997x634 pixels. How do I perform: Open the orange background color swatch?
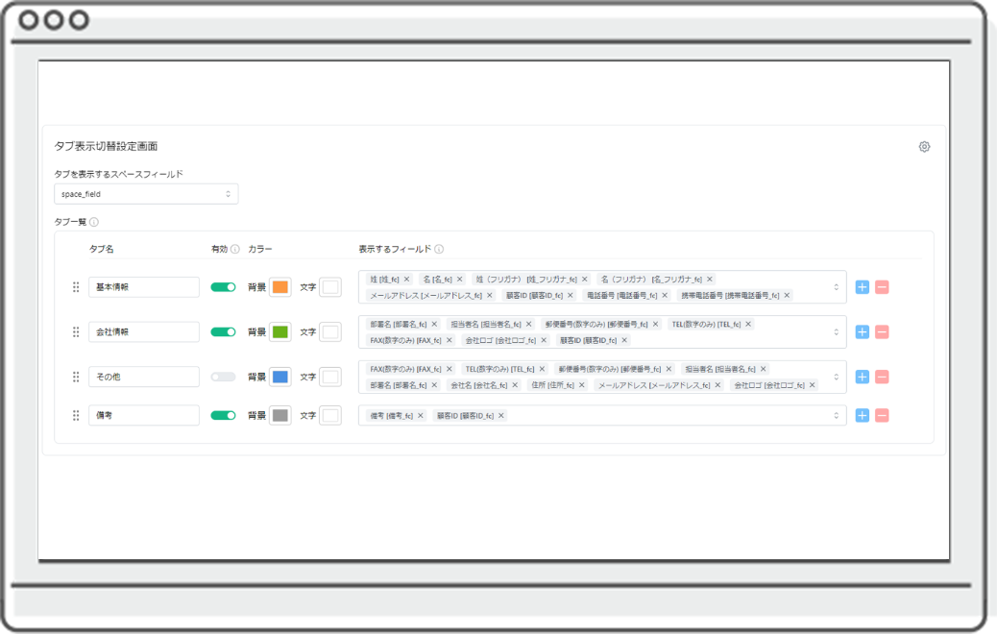coord(280,287)
